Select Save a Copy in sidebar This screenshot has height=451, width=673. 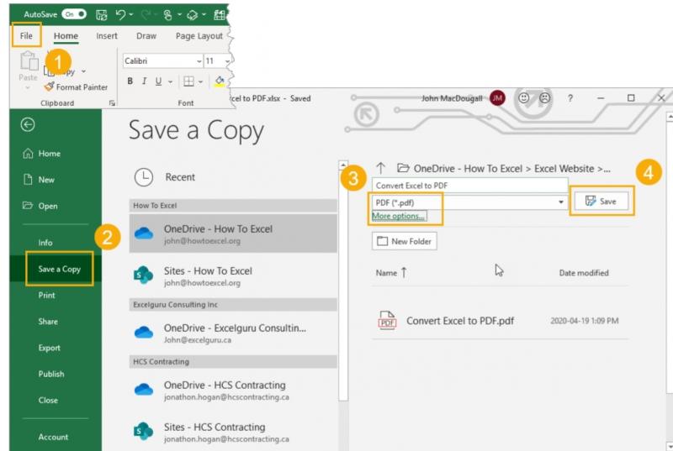(59, 269)
